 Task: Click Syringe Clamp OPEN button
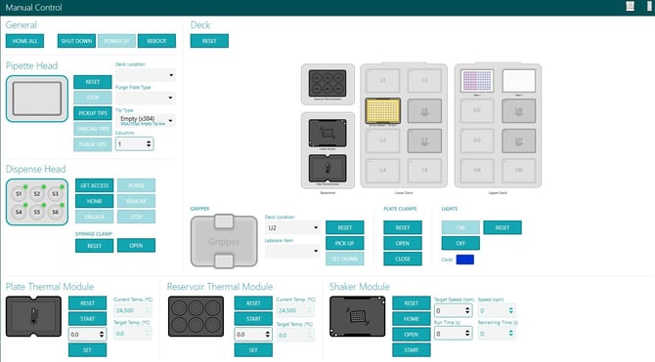[136, 246]
